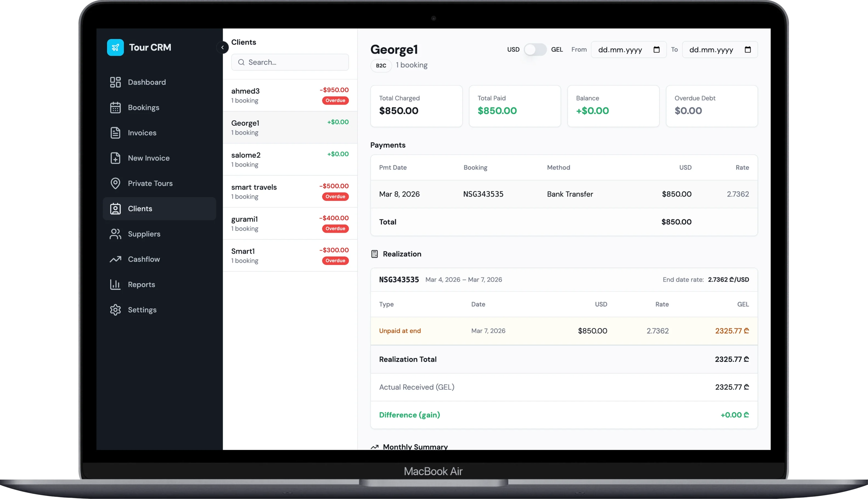Screen dimensions: 868x499
Task: Click the Clients contact icon in sidebar
Action: [x=115, y=209]
